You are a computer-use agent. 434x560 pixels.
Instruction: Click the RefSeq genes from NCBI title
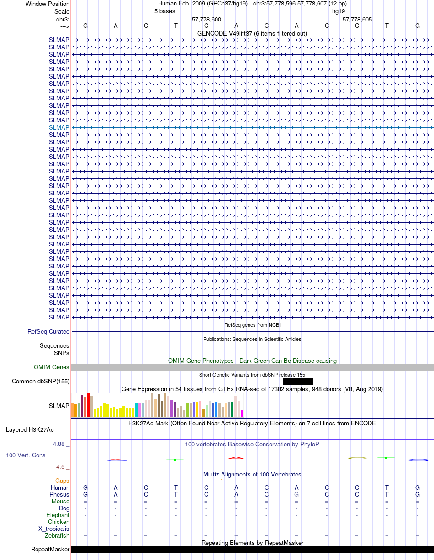(x=252, y=325)
